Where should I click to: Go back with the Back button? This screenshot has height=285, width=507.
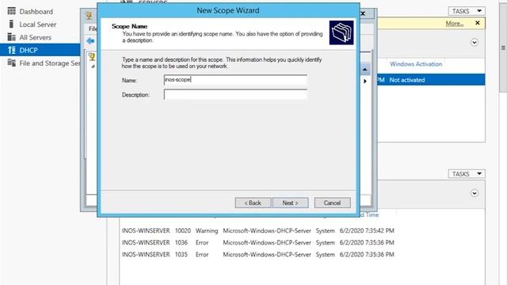tap(253, 203)
